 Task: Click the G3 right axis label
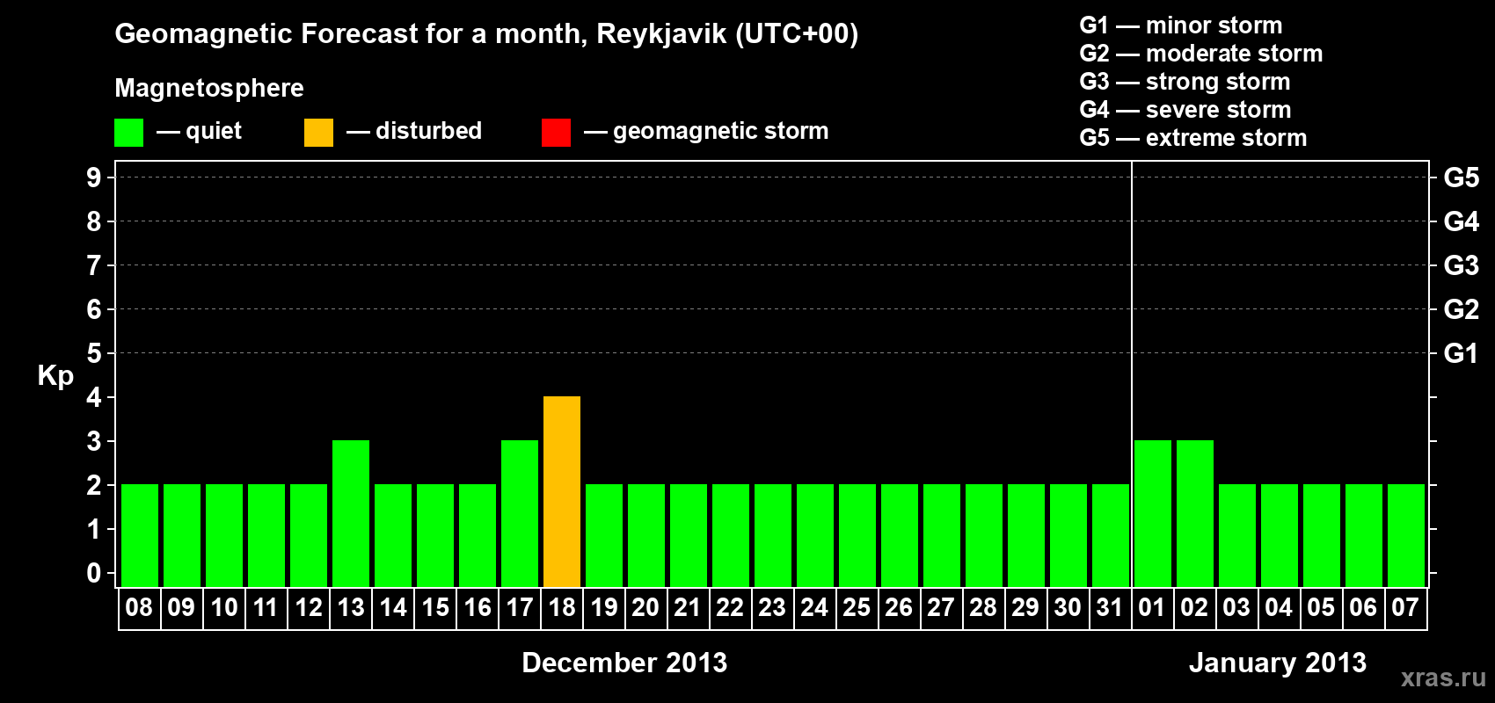[x=1462, y=265]
